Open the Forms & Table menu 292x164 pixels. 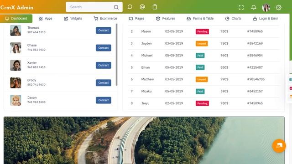[x=200, y=18]
